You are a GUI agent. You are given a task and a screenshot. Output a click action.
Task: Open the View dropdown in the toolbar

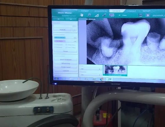[x=123, y=15]
